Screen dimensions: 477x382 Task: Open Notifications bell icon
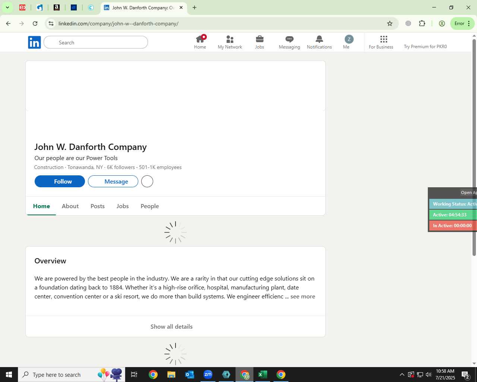tap(319, 42)
